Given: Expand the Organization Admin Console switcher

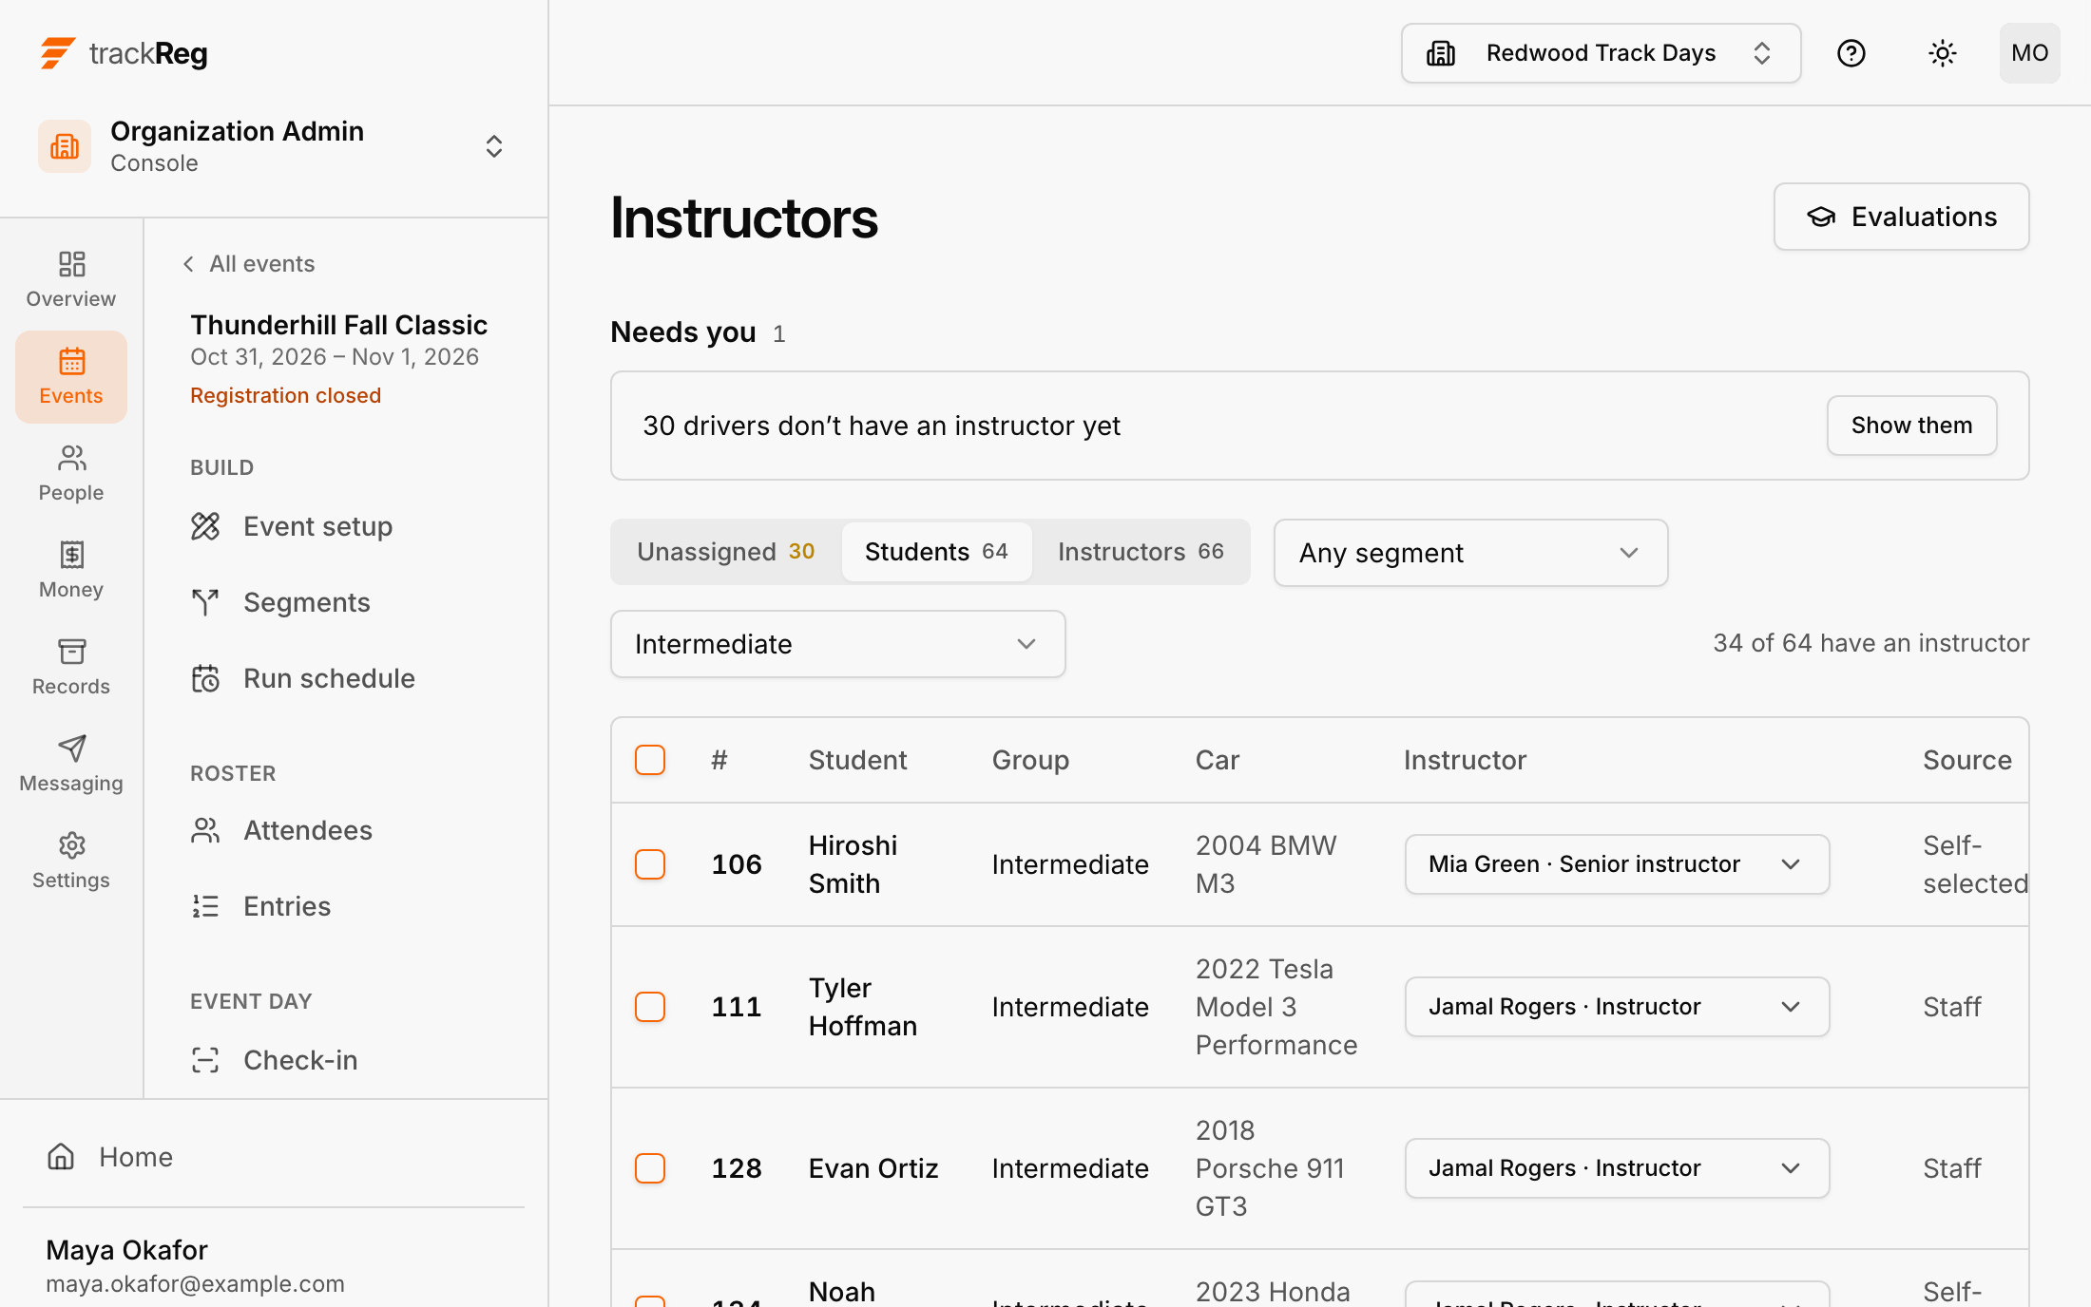Looking at the screenshot, I should tap(274, 146).
